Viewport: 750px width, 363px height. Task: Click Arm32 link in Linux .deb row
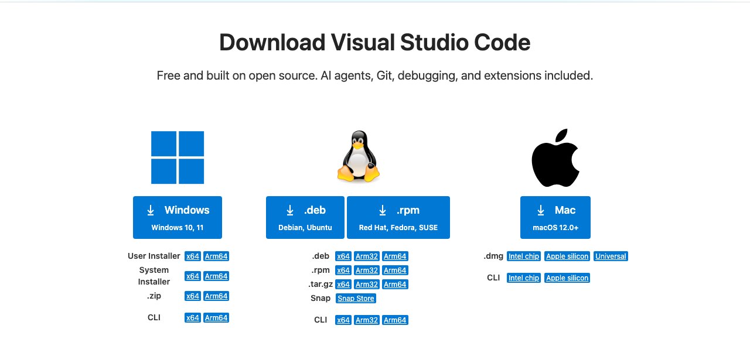pos(367,256)
